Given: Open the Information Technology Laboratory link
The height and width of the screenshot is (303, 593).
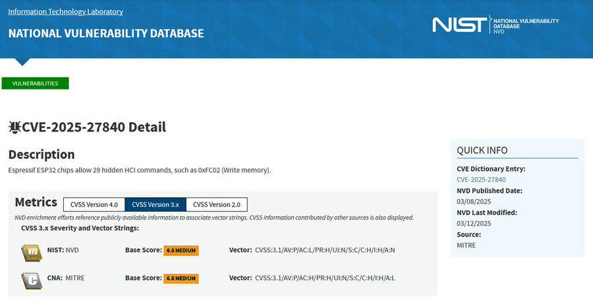Looking at the screenshot, I should tap(65, 12).
